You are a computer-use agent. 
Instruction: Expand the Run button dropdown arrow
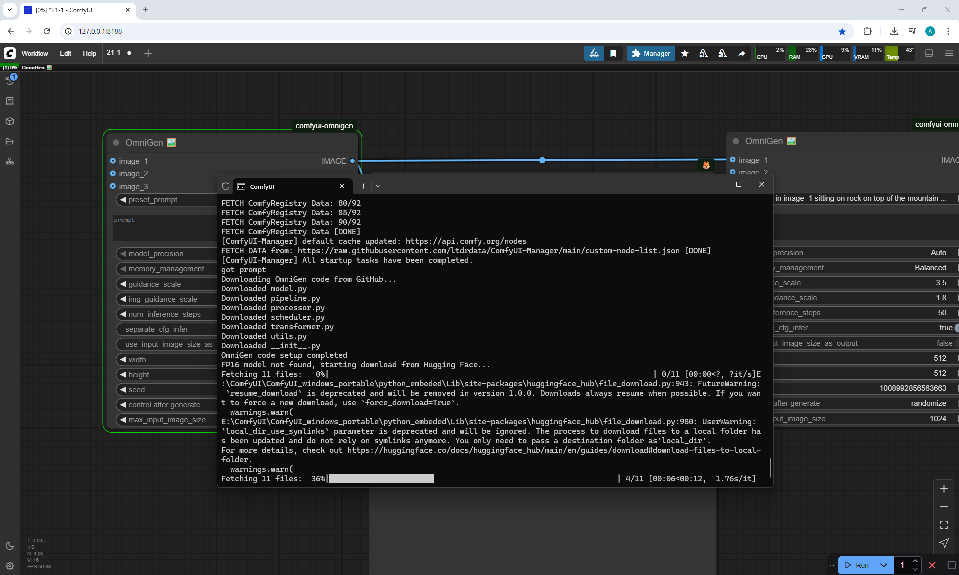[884, 565]
